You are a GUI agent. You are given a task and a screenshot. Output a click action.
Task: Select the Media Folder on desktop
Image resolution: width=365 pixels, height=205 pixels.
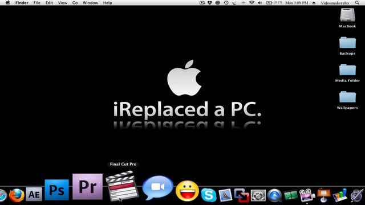[347, 69]
